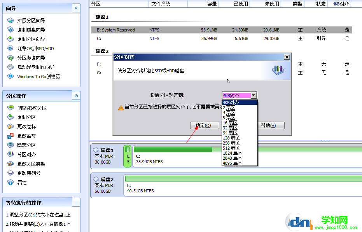The height and width of the screenshot is (232, 362).
Task: Click the 启动光盘制作向导 icon
Action: coord(10,67)
